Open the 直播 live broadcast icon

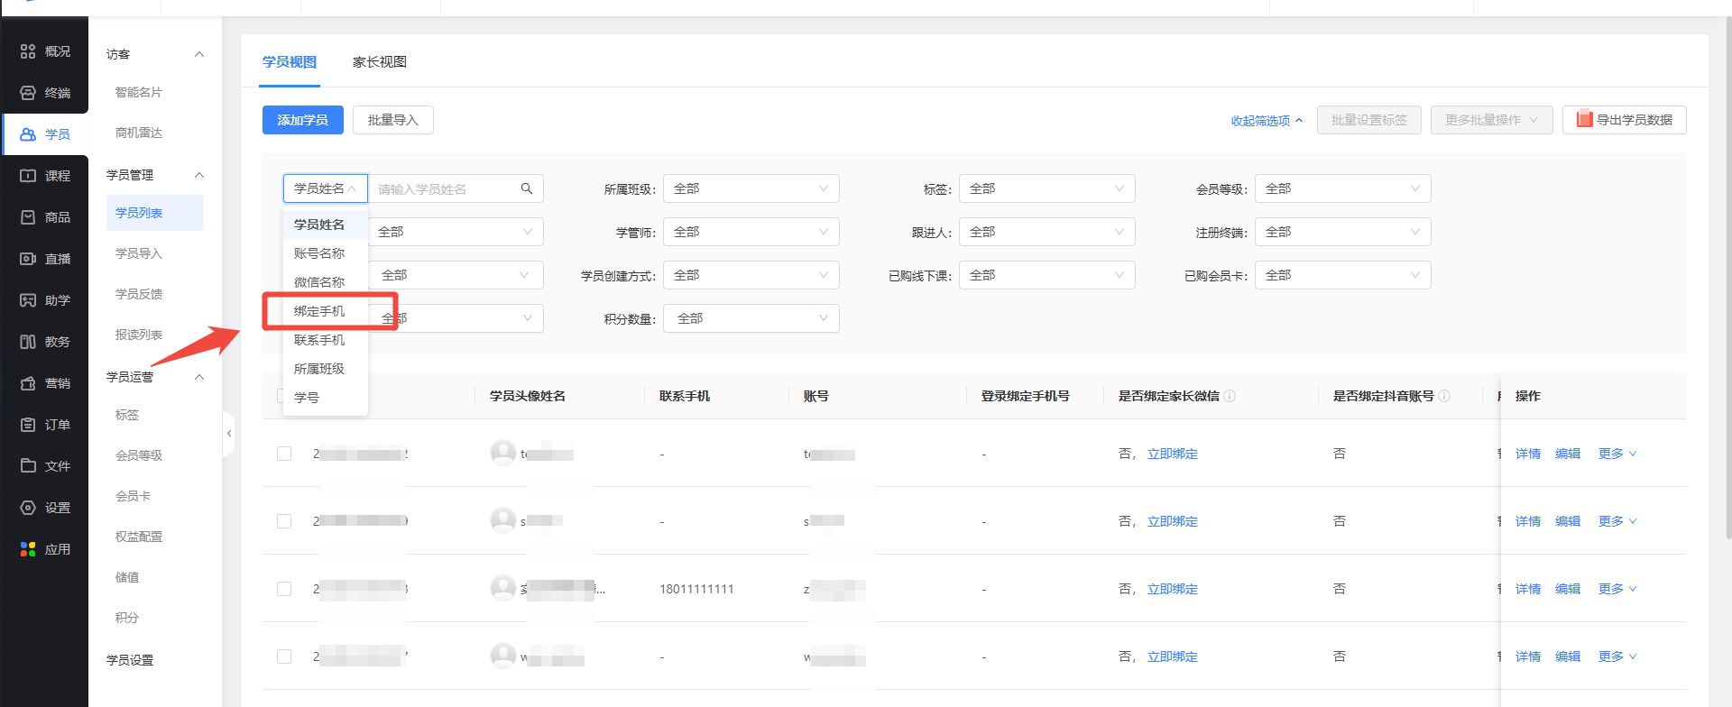pyautogui.click(x=28, y=259)
